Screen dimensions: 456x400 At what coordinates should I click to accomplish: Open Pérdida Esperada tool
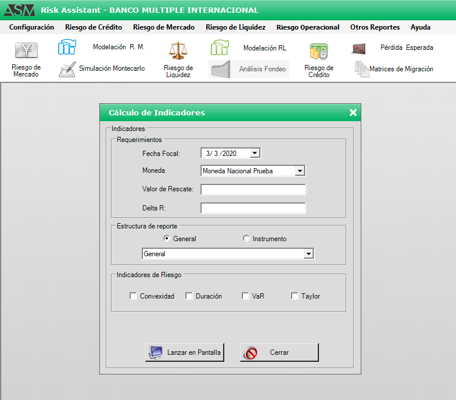[x=358, y=48]
